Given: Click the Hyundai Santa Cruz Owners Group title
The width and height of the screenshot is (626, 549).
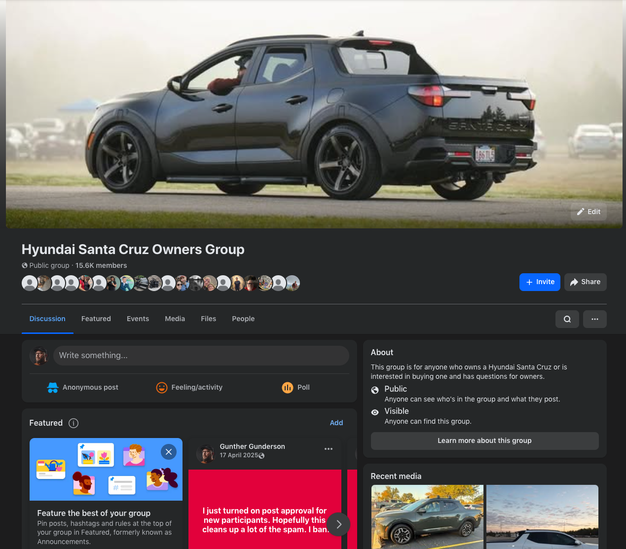Looking at the screenshot, I should pos(133,250).
